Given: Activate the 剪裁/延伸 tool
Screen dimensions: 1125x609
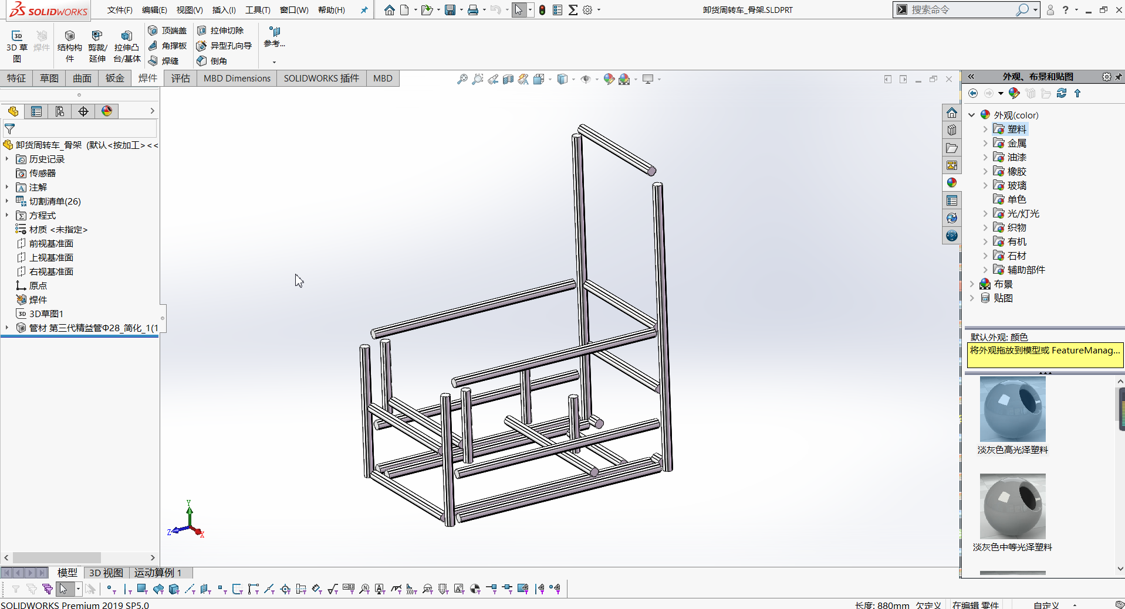Looking at the screenshot, I should [97, 46].
